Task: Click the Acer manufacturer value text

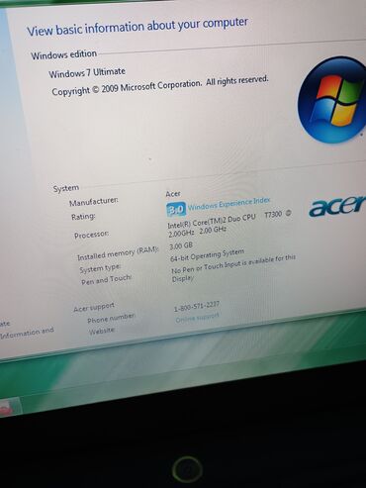Action: coord(173,194)
